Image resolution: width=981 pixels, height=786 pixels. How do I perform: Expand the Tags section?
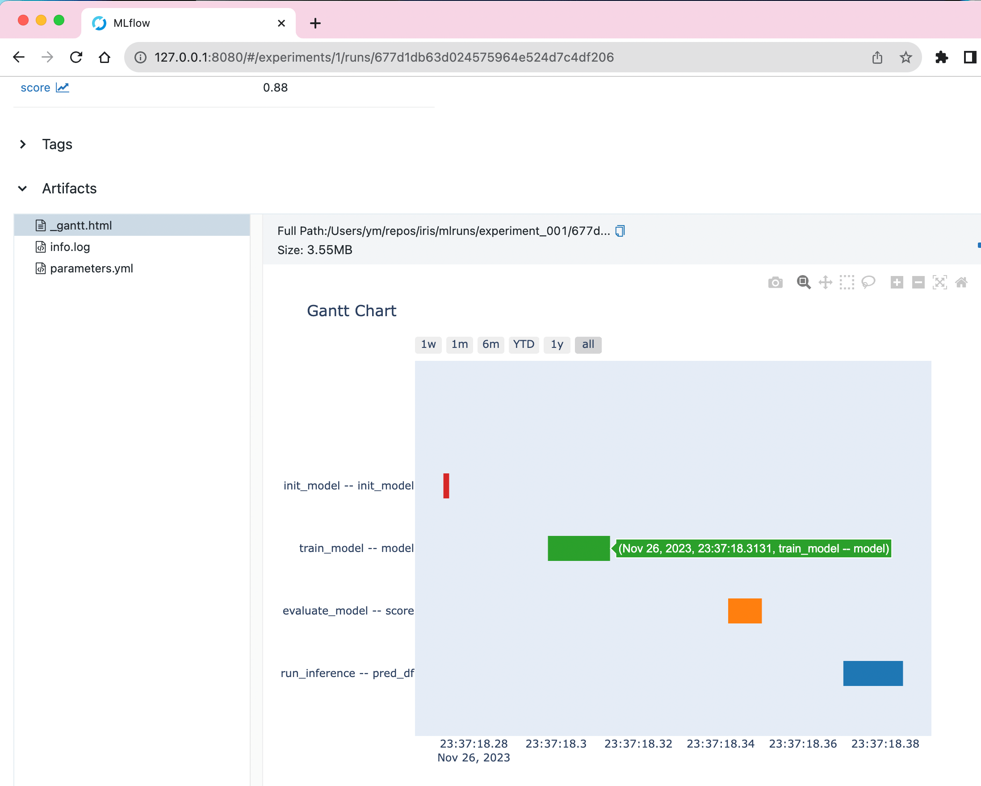(x=23, y=144)
